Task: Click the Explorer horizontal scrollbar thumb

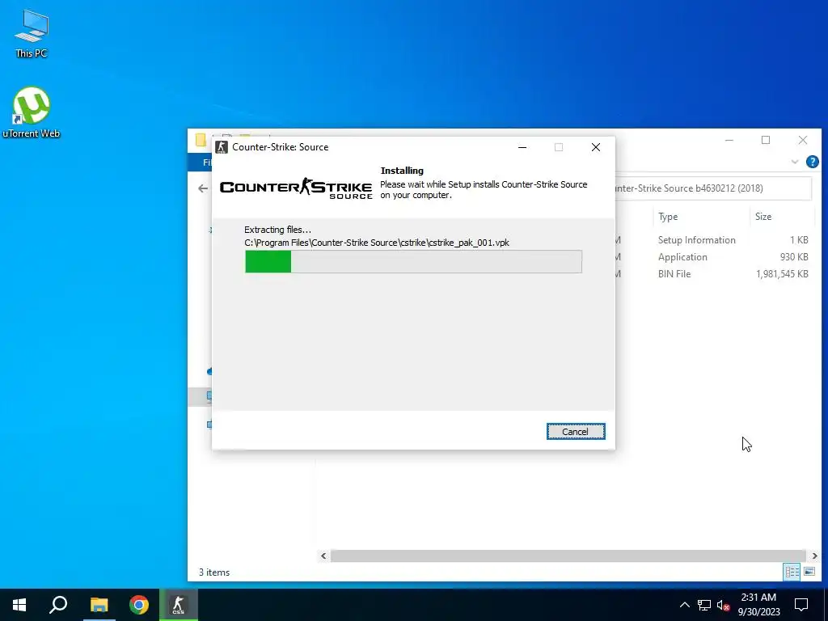Action: tap(568, 556)
